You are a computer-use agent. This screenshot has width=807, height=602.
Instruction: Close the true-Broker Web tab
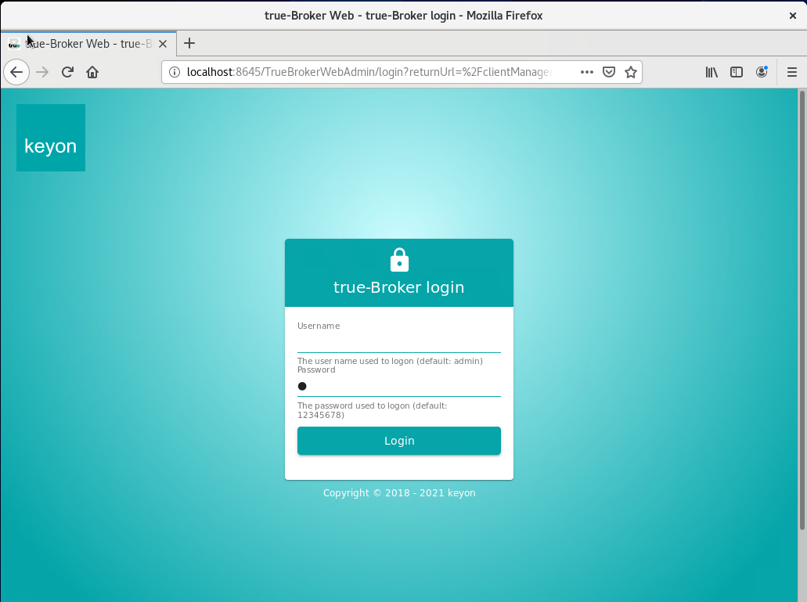(x=163, y=44)
